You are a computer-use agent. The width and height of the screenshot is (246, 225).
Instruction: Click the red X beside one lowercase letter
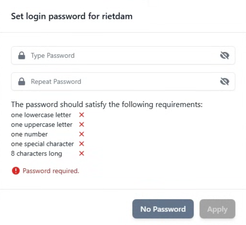click(x=82, y=115)
